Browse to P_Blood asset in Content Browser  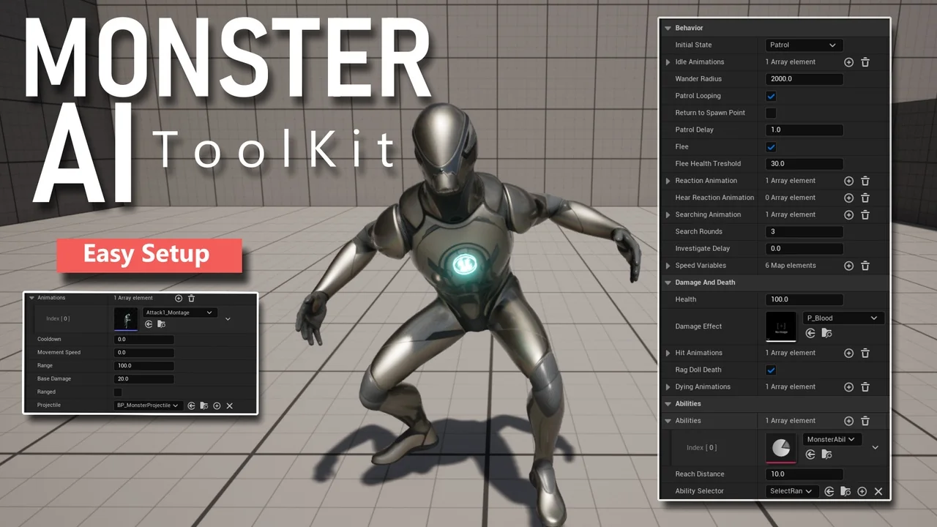point(826,333)
